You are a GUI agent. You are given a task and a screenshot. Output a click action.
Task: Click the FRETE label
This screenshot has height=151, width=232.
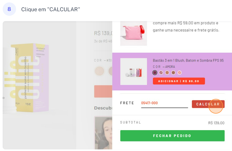(127, 103)
